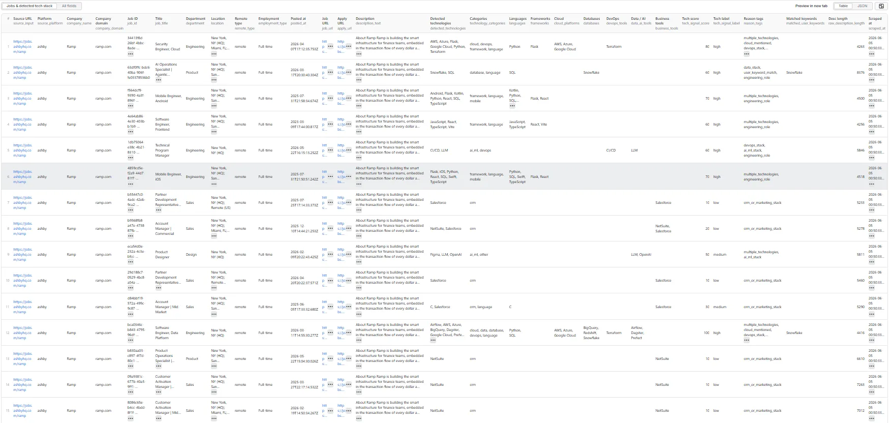Expand title cell of Customer Activation Manager row 14
The height and width of the screenshot is (423, 889).
click(159, 392)
